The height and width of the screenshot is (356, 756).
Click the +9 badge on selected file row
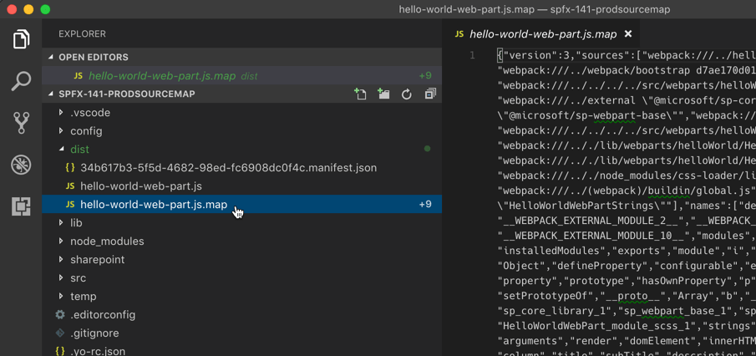[425, 205]
